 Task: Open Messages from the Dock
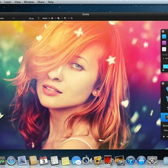click(x=76, y=161)
